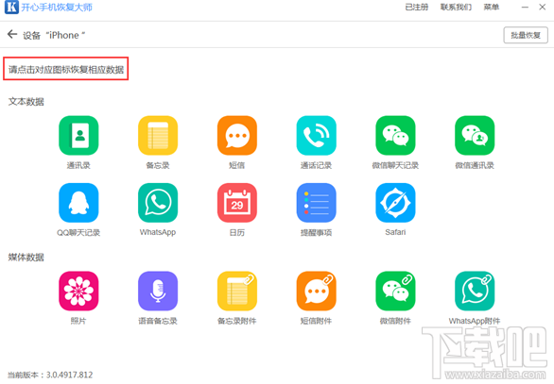Open the 微信附件 WeChat attachments icon
This screenshot has height=384, width=554.
395,291
